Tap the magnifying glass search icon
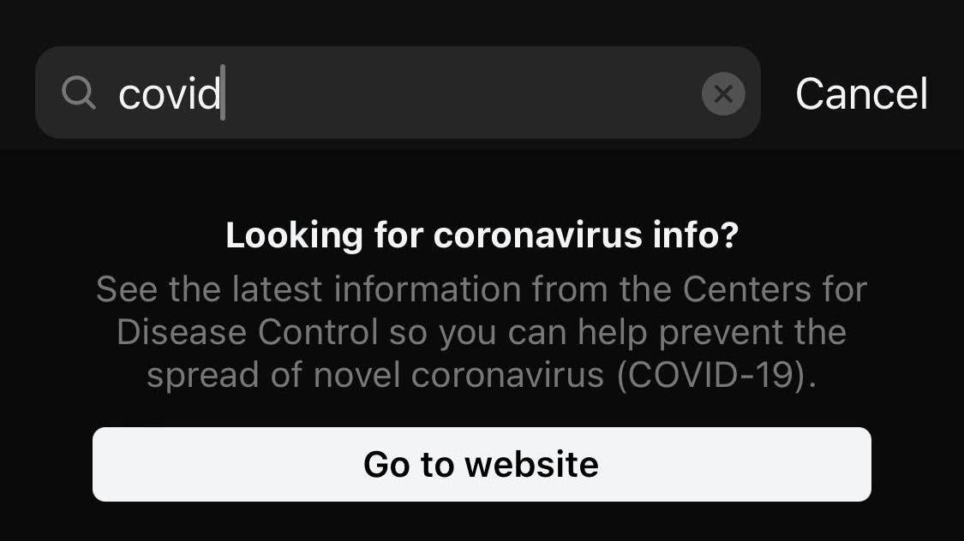 (79, 92)
